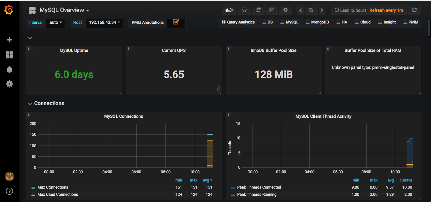Open the Help question mark icon

(9, 191)
